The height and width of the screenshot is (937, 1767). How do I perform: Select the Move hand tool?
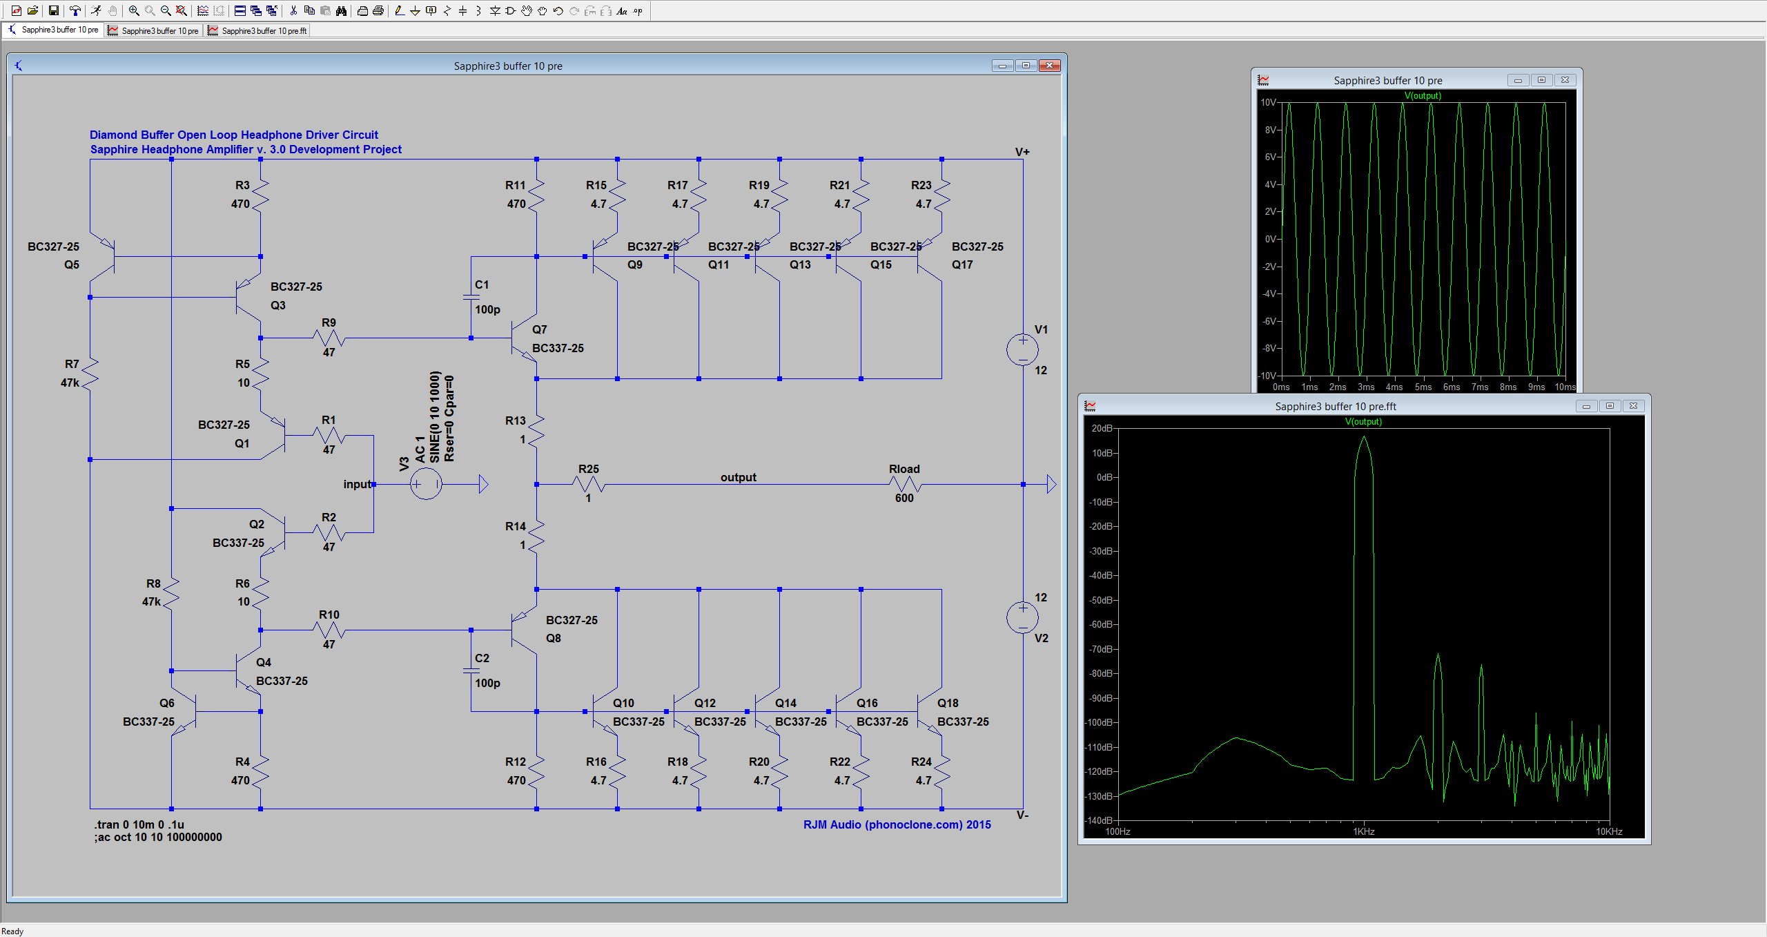[x=527, y=10]
